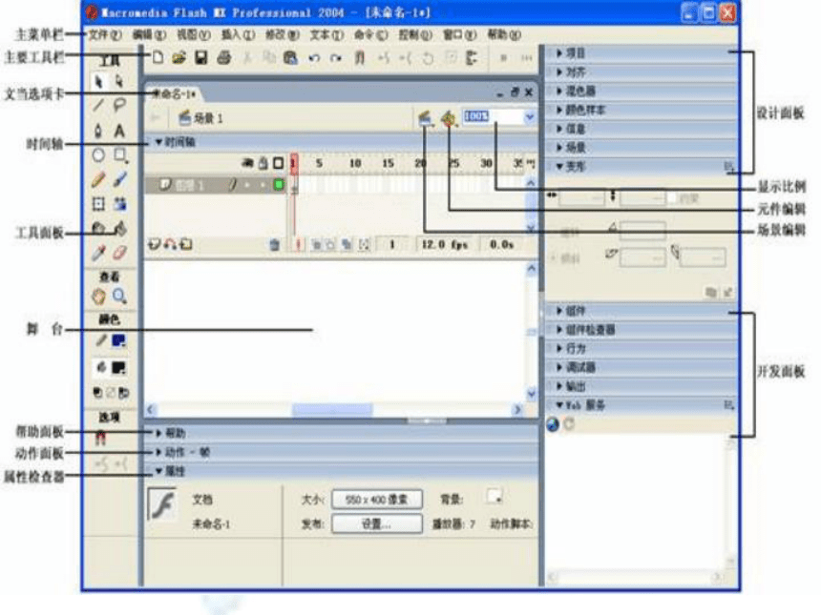
Task: Click the Align icon in the main toolbar
Action: tap(472, 57)
